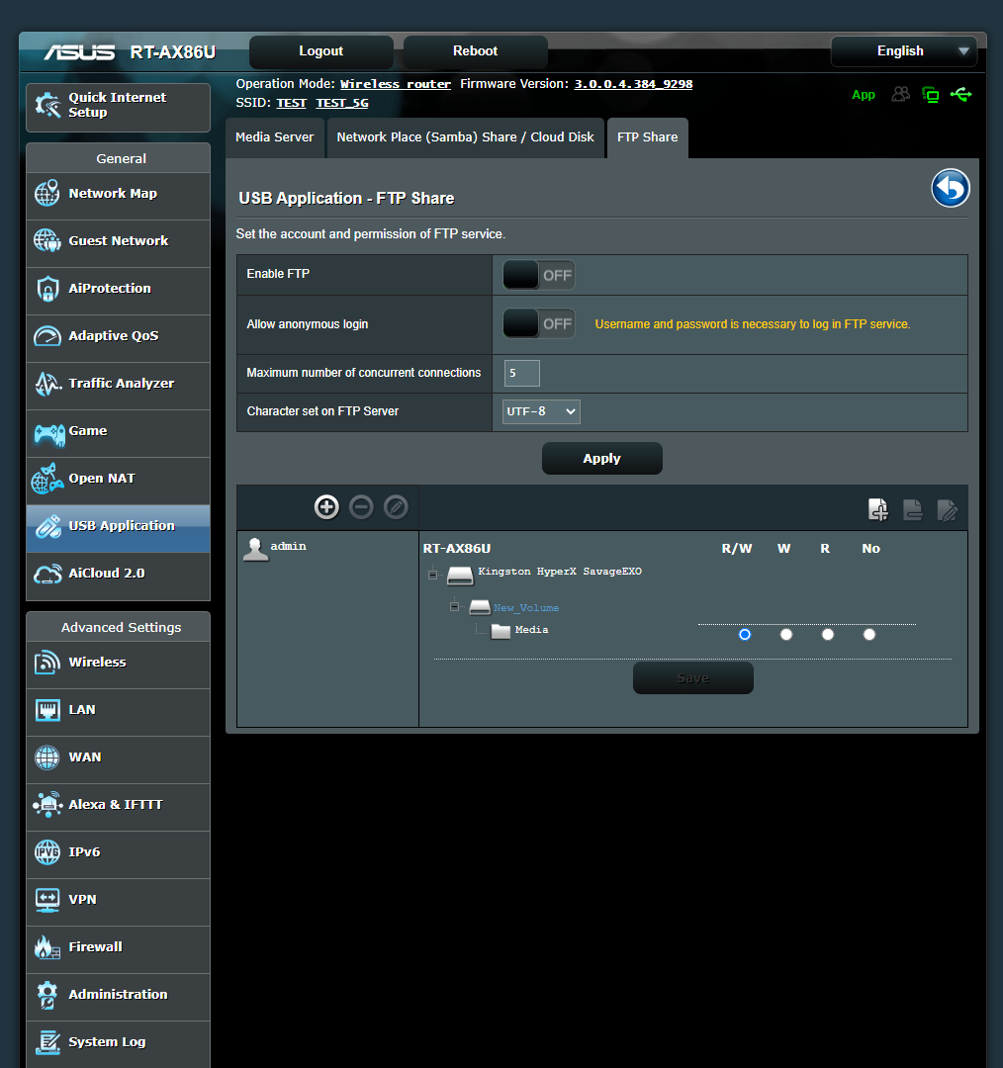Select the Kingston HyperX SavageEXO drive

(x=560, y=572)
